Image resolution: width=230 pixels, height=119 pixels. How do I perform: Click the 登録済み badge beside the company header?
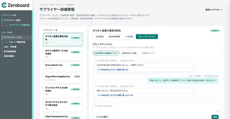215,31
